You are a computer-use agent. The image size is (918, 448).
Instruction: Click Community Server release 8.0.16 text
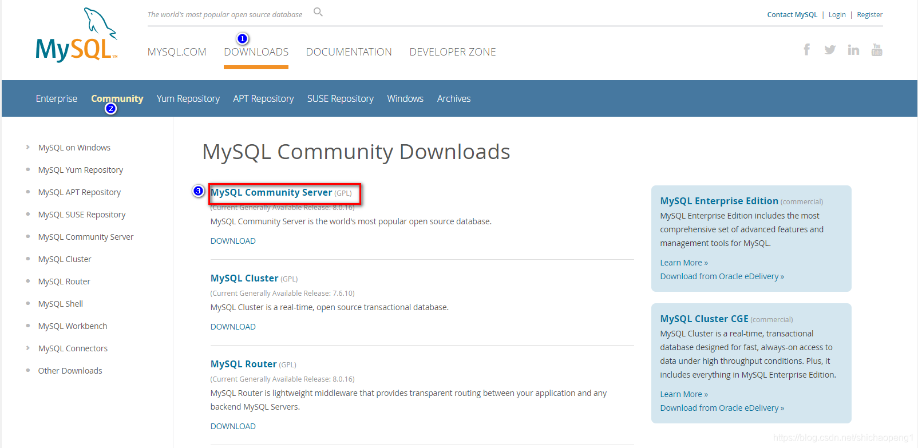tap(283, 208)
